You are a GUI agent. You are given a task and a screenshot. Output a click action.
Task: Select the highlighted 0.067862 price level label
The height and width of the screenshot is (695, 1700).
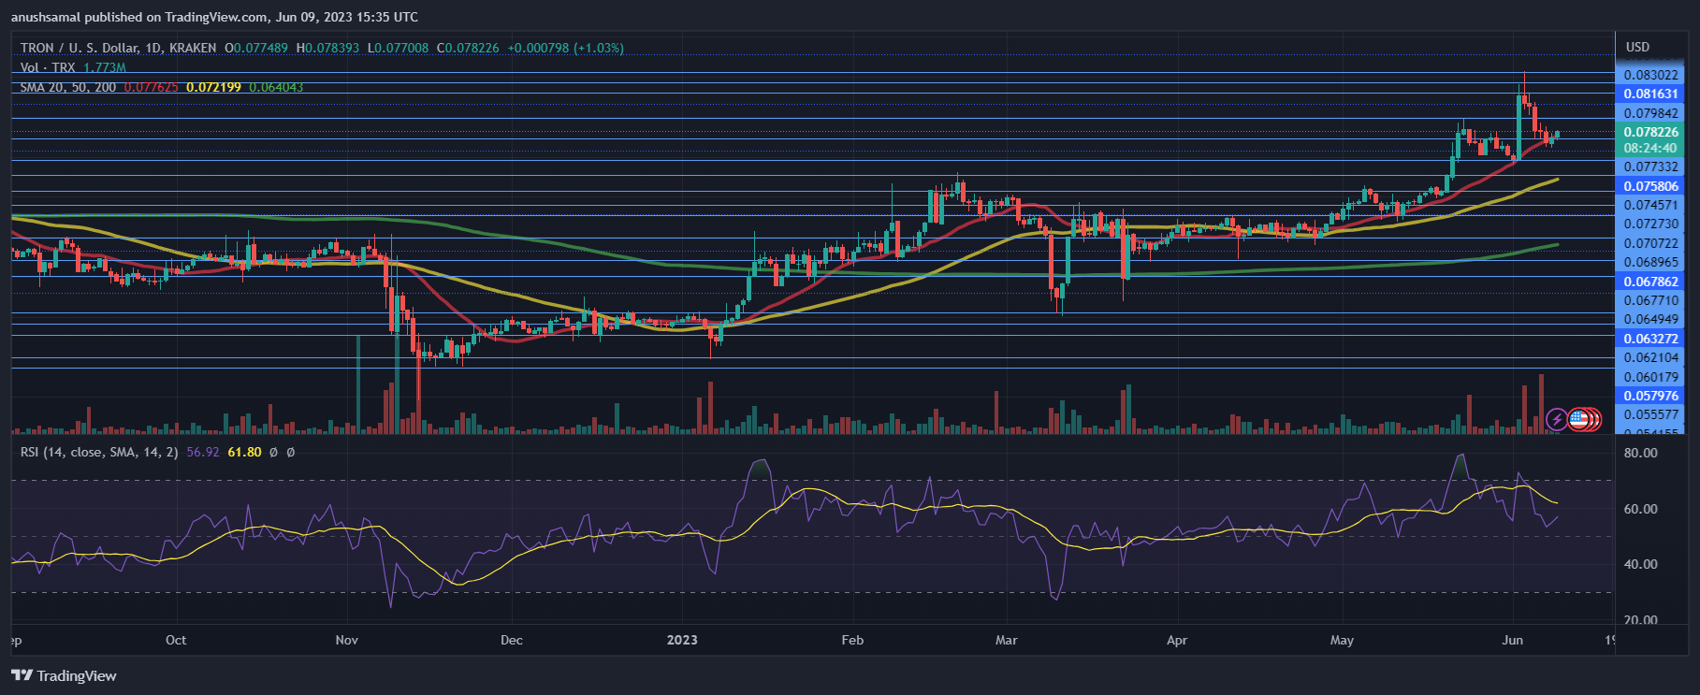pos(1650,282)
